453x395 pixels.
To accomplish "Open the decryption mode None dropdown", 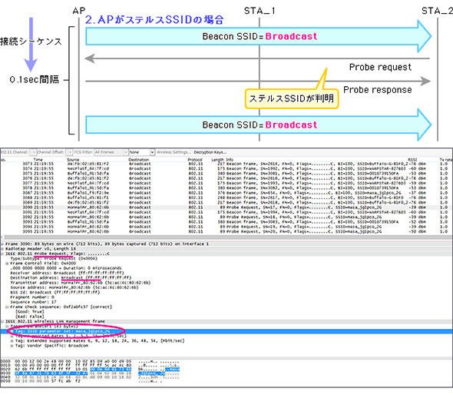I will [x=142, y=152].
